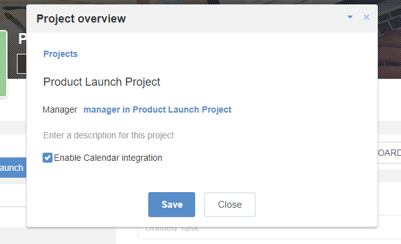
Task: Uncheck the Enable Calendar integration checkbox
Action: tap(48, 158)
